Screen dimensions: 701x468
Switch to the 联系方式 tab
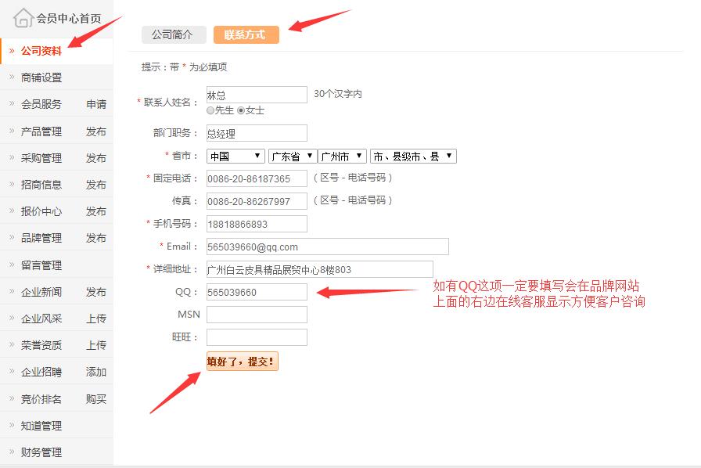coord(246,35)
